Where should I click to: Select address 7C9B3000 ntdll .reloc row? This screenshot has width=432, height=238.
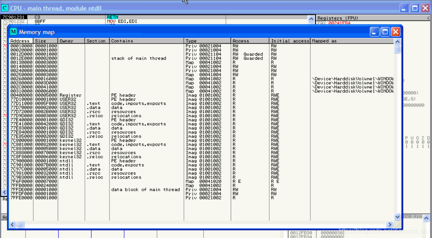pos(202,178)
